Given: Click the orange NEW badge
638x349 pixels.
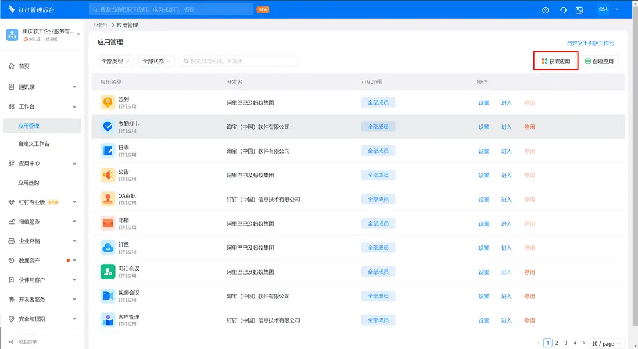Looking at the screenshot, I should (263, 9).
